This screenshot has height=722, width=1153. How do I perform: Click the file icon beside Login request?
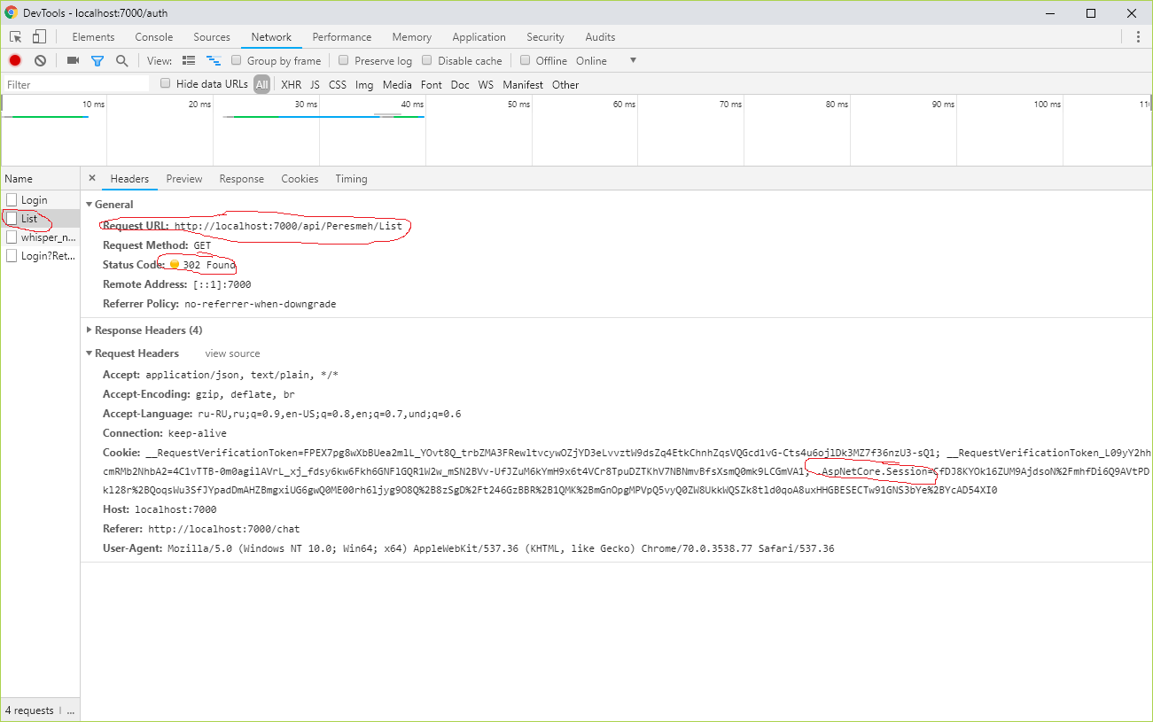12,199
